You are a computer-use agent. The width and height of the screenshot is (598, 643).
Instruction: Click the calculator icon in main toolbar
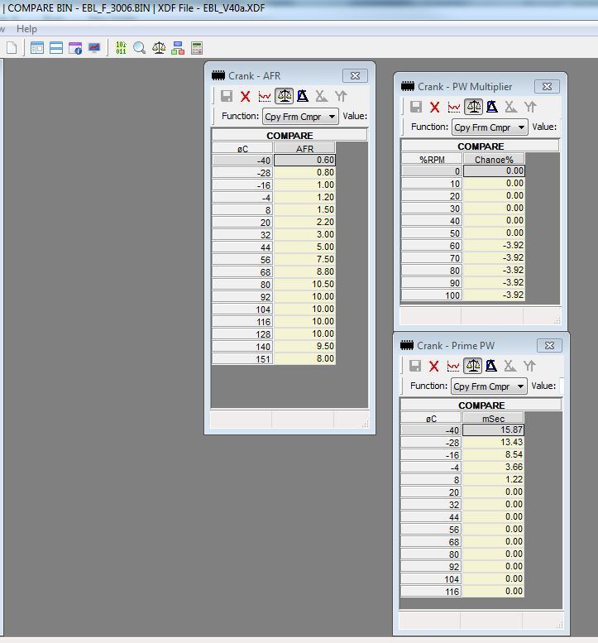point(197,48)
